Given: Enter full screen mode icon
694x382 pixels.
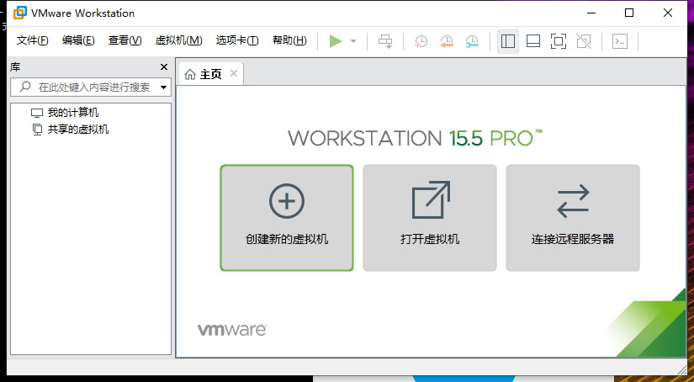Looking at the screenshot, I should point(559,41).
